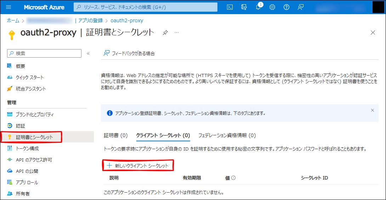Open the notifications bell

pos(258,7)
